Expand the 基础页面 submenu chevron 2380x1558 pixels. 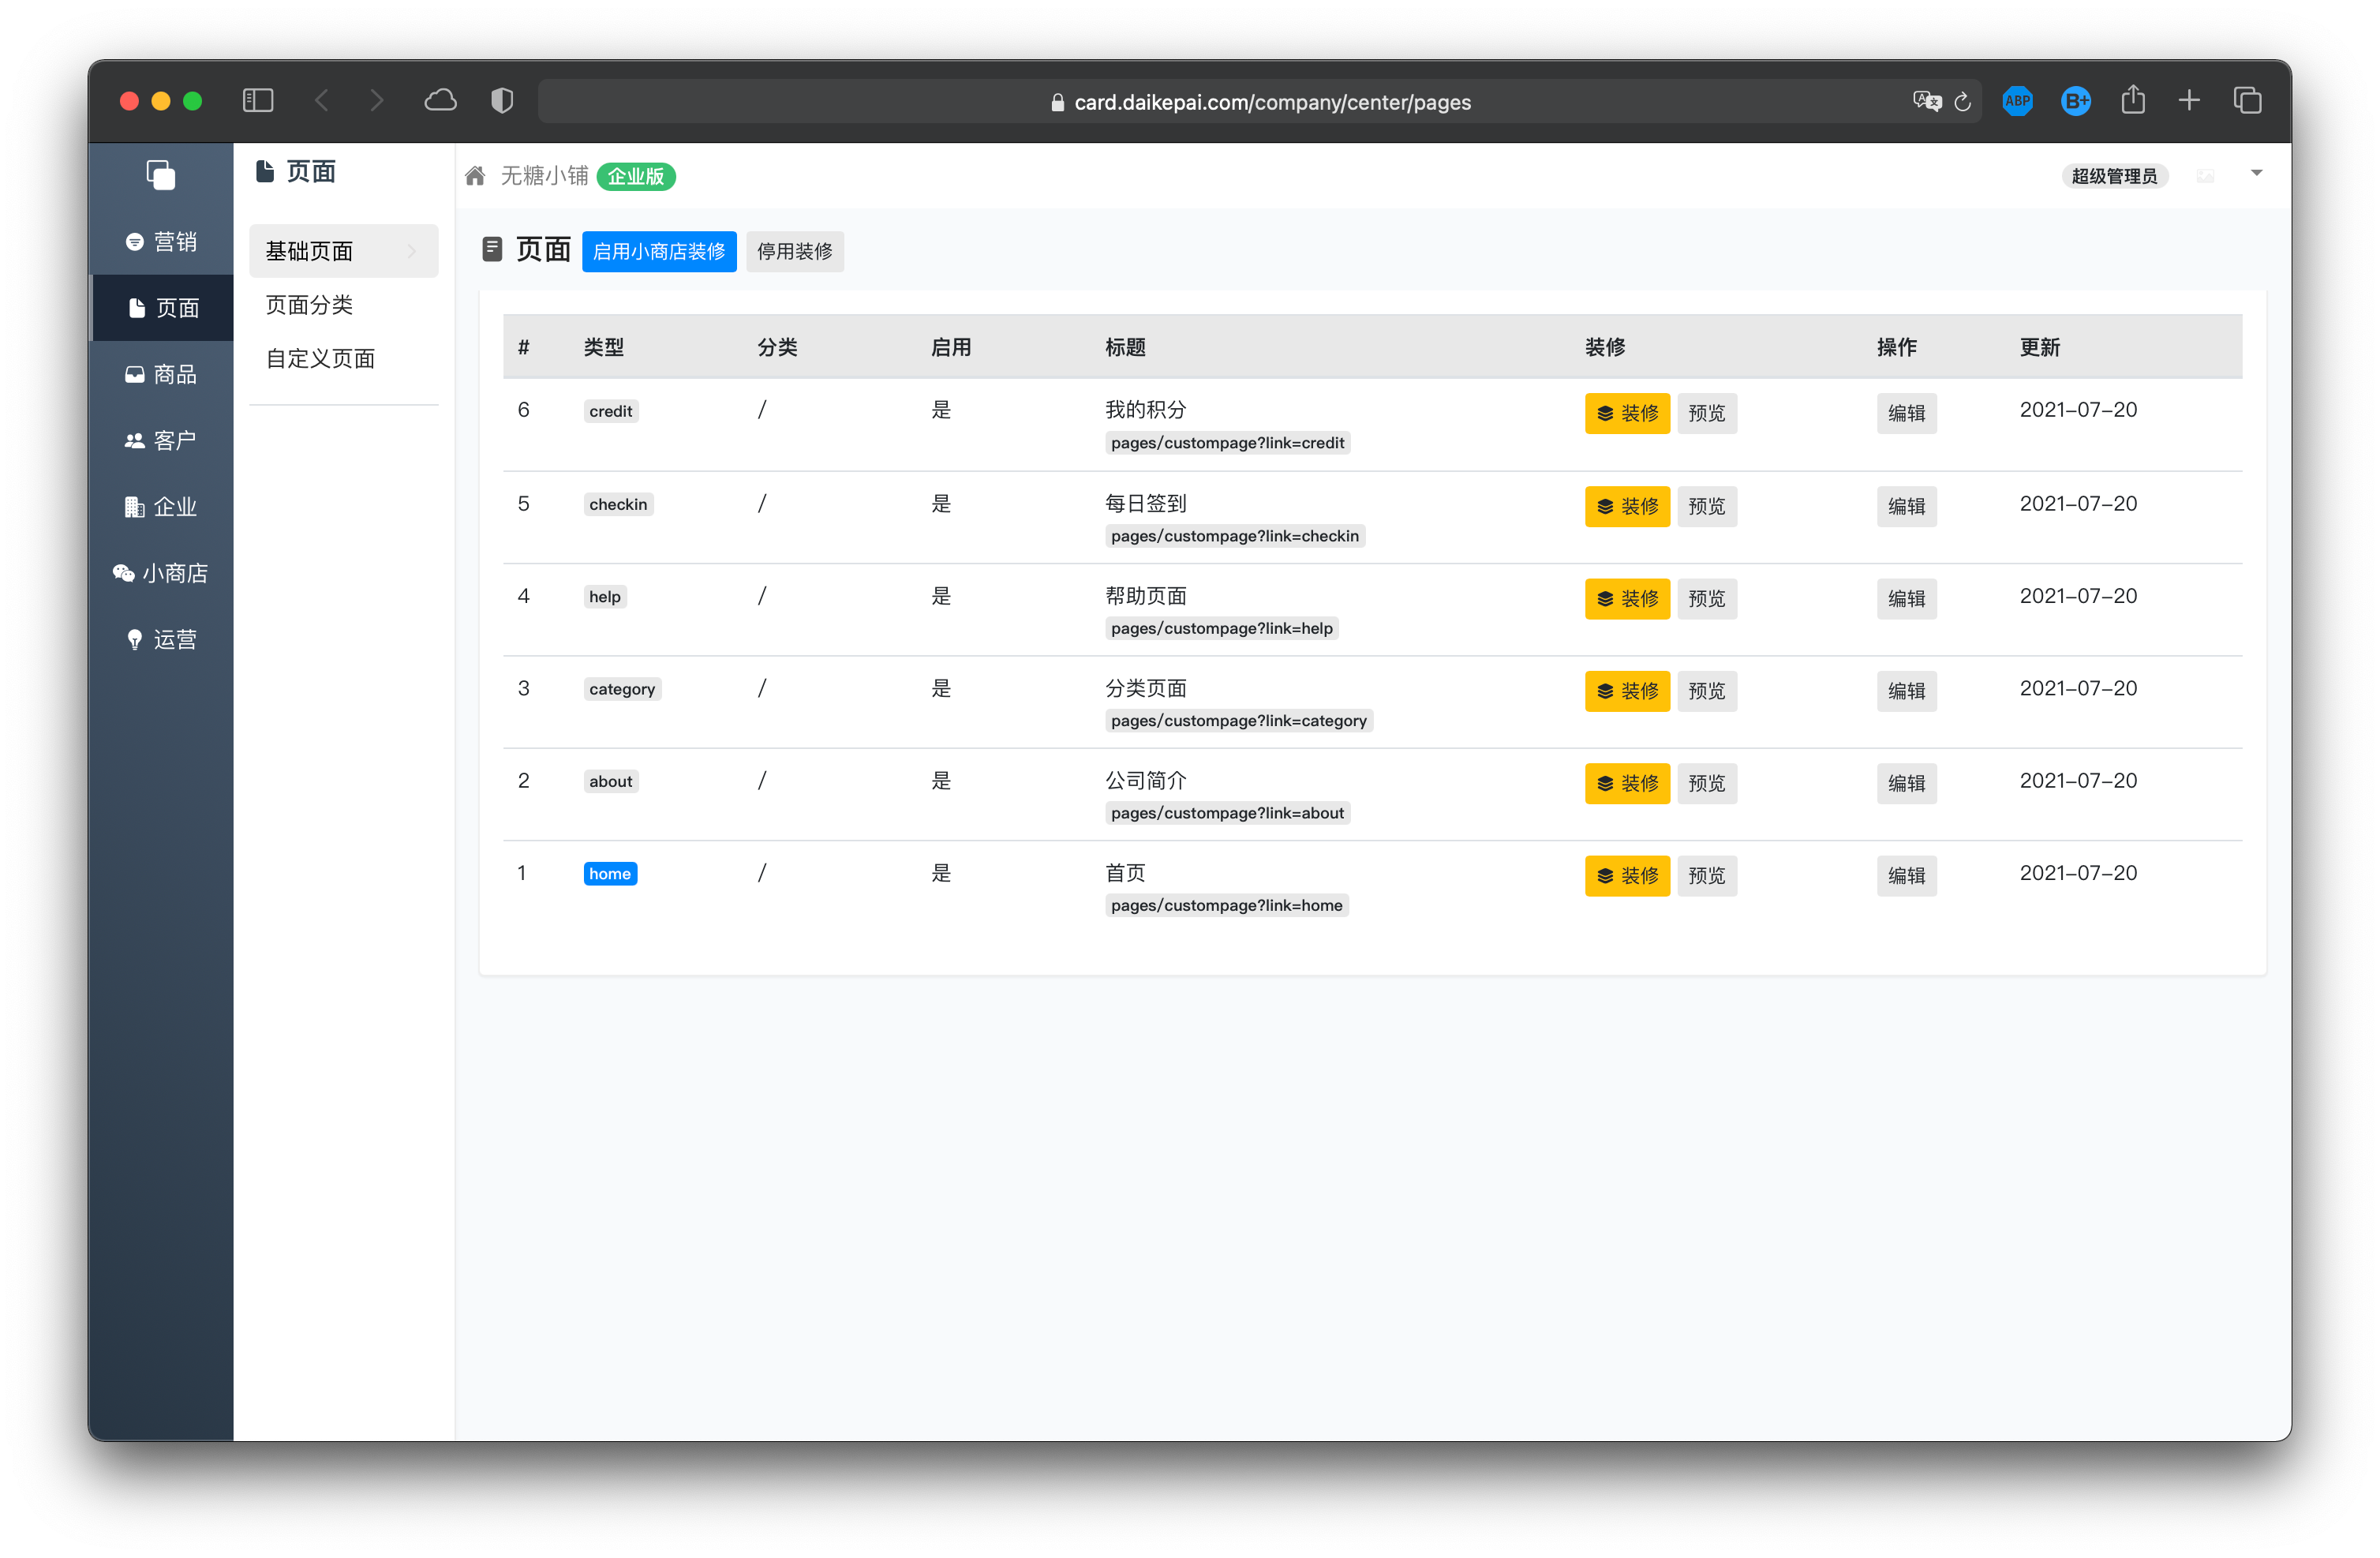(412, 251)
